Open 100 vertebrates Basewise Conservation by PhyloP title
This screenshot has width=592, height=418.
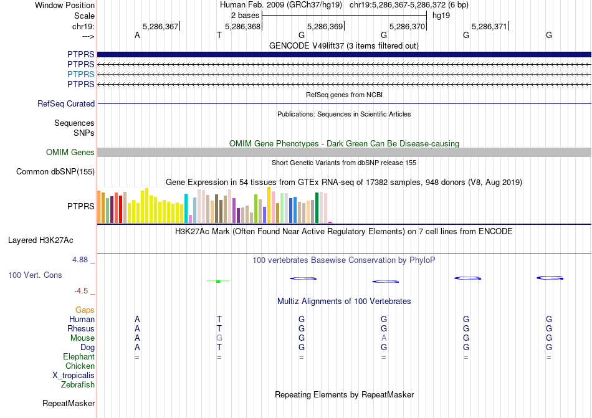[344, 260]
